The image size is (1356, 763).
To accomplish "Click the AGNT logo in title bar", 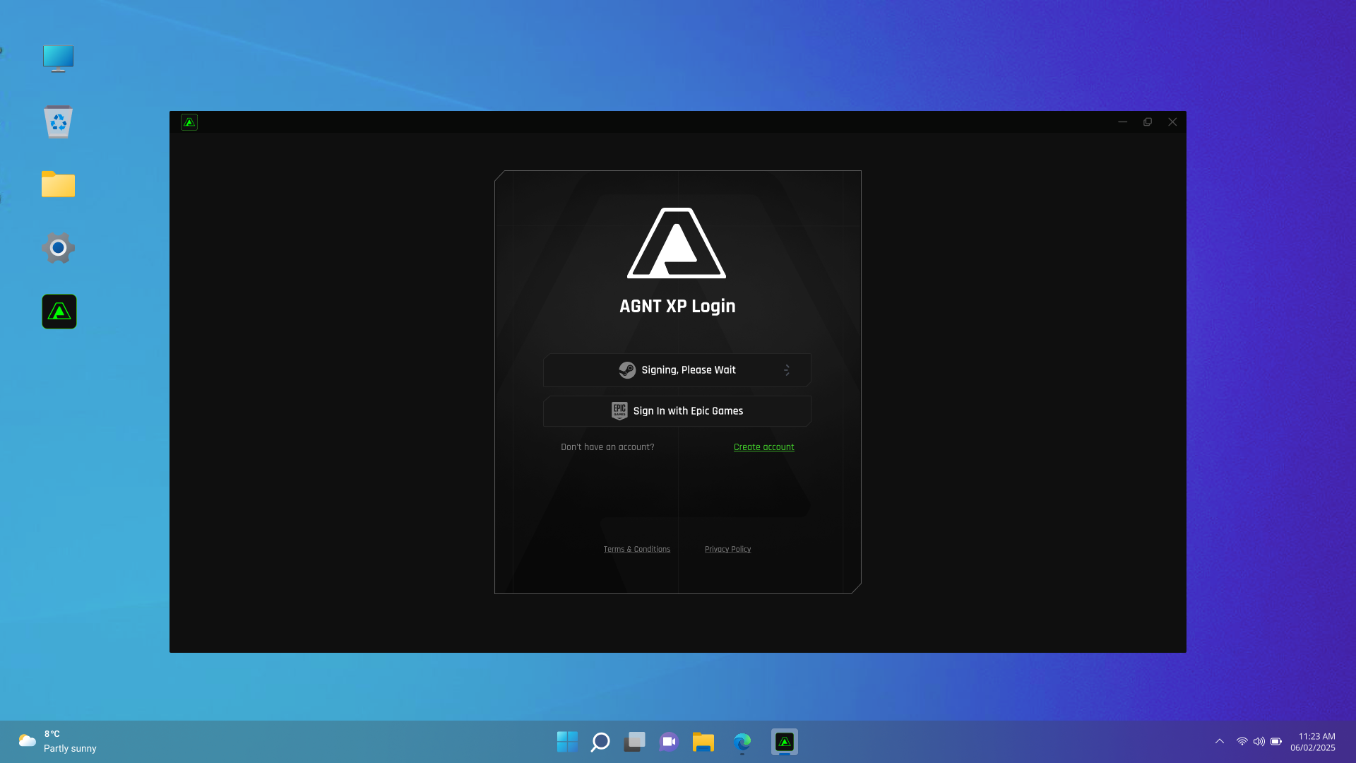I will coord(189,122).
